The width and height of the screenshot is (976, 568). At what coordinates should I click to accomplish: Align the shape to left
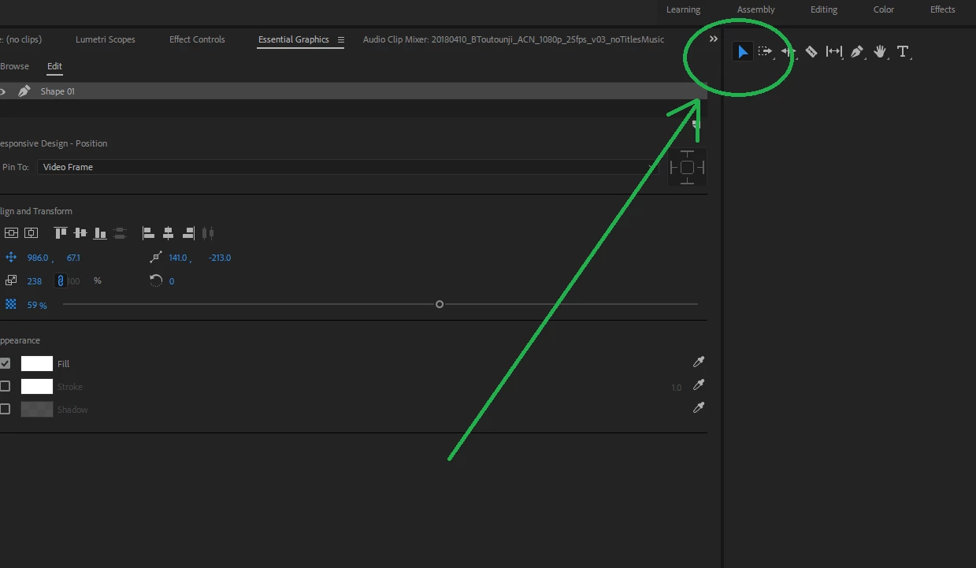point(149,233)
